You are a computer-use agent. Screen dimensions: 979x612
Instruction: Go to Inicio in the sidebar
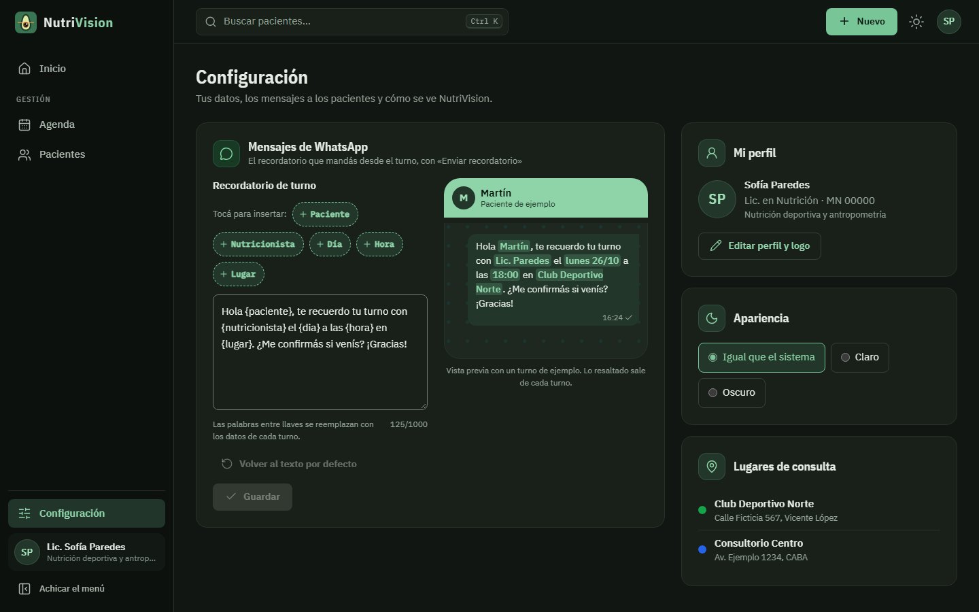coord(86,69)
